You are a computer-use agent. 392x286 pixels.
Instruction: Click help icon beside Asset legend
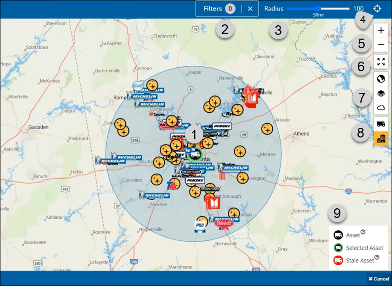pyautogui.click(x=363, y=232)
